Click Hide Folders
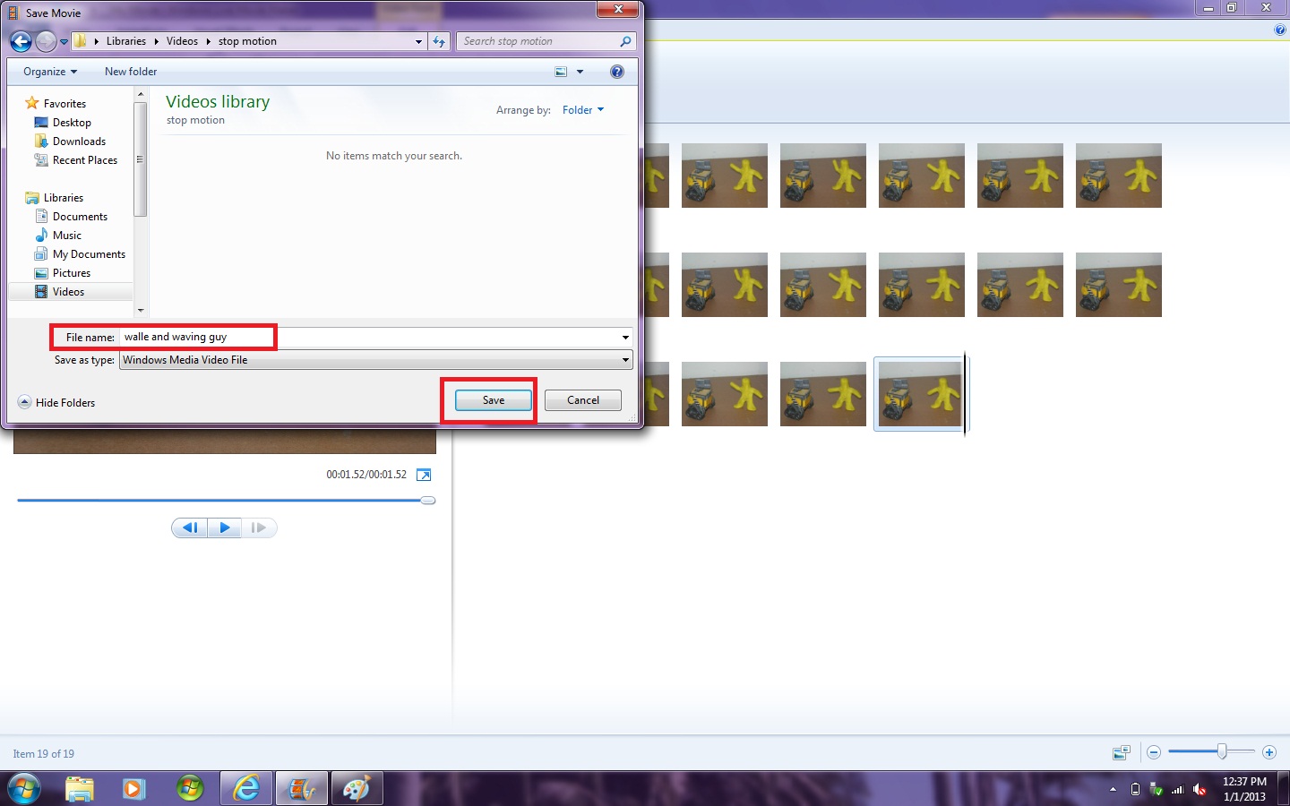This screenshot has height=806, width=1290. click(56, 403)
